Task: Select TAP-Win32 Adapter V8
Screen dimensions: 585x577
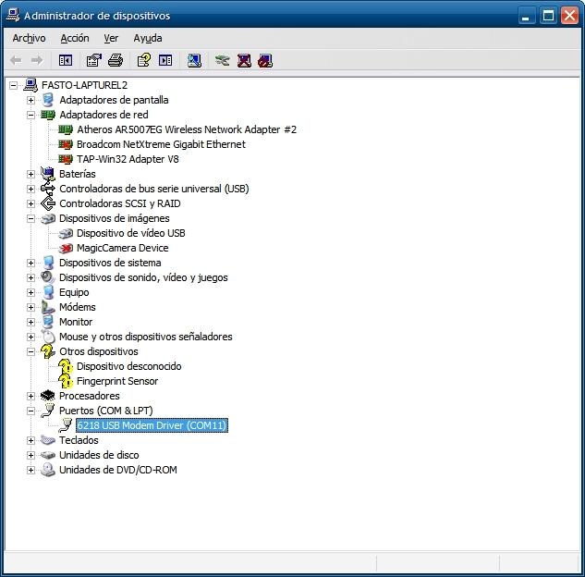Action: (128, 159)
